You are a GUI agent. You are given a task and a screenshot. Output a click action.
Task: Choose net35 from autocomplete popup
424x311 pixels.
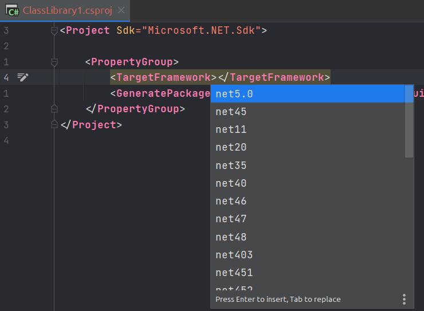coord(231,166)
